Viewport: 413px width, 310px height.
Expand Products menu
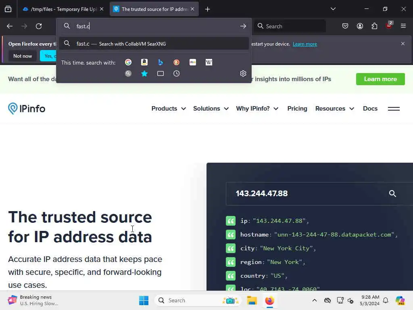pyautogui.click(x=169, y=109)
